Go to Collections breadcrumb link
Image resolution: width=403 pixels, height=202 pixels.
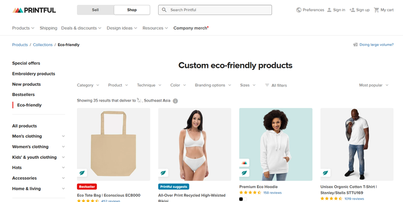(43, 45)
